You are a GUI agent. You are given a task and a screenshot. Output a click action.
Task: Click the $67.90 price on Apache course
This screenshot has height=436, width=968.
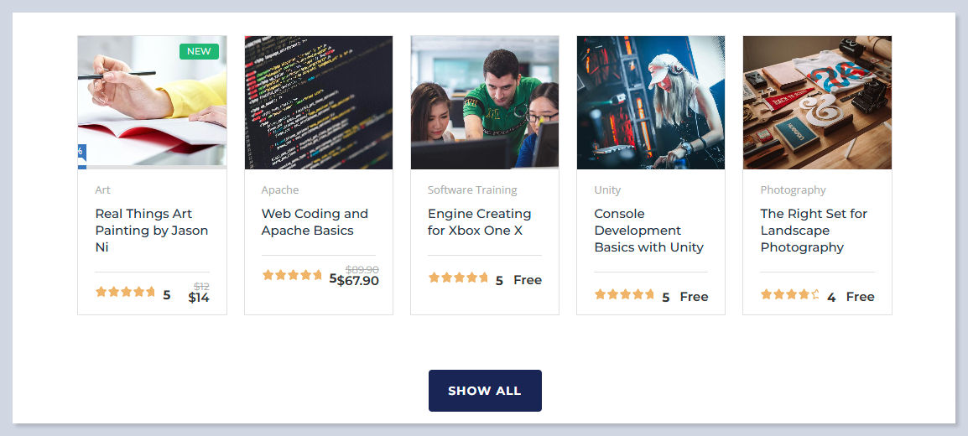pos(358,281)
